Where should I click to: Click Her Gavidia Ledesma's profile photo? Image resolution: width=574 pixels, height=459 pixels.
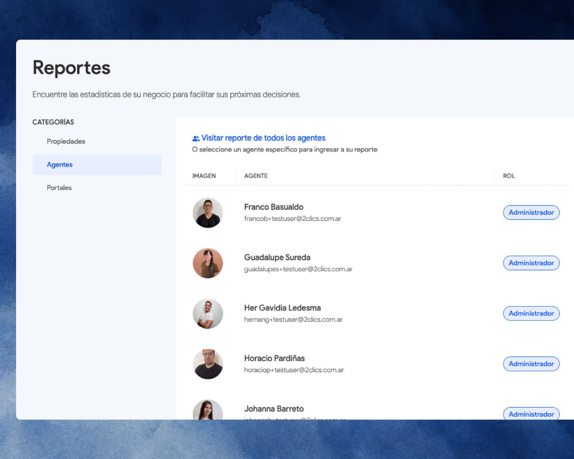[208, 313]
